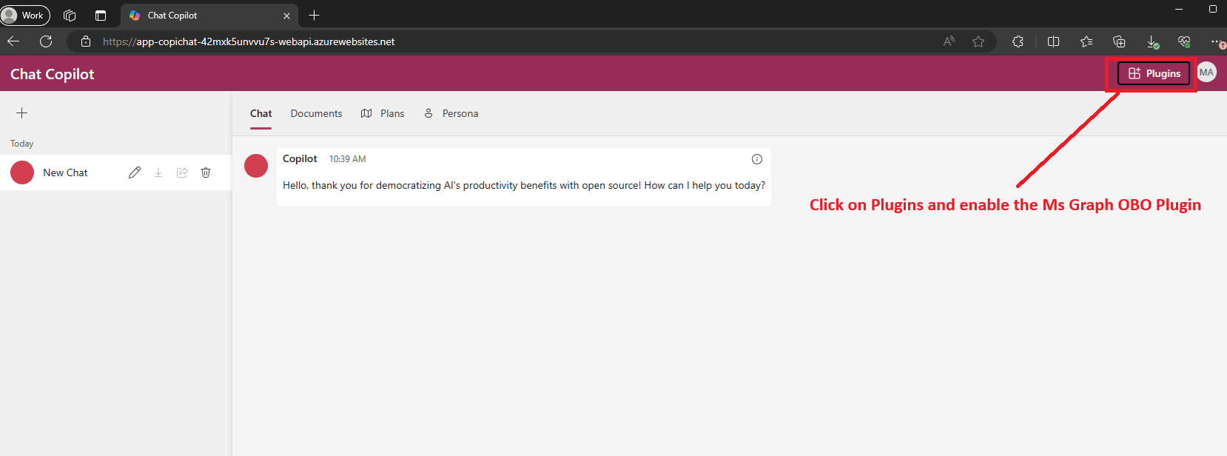
Task: Open the MA user profile avatar
Action: pyautogui.click(x=1206, y=72)
